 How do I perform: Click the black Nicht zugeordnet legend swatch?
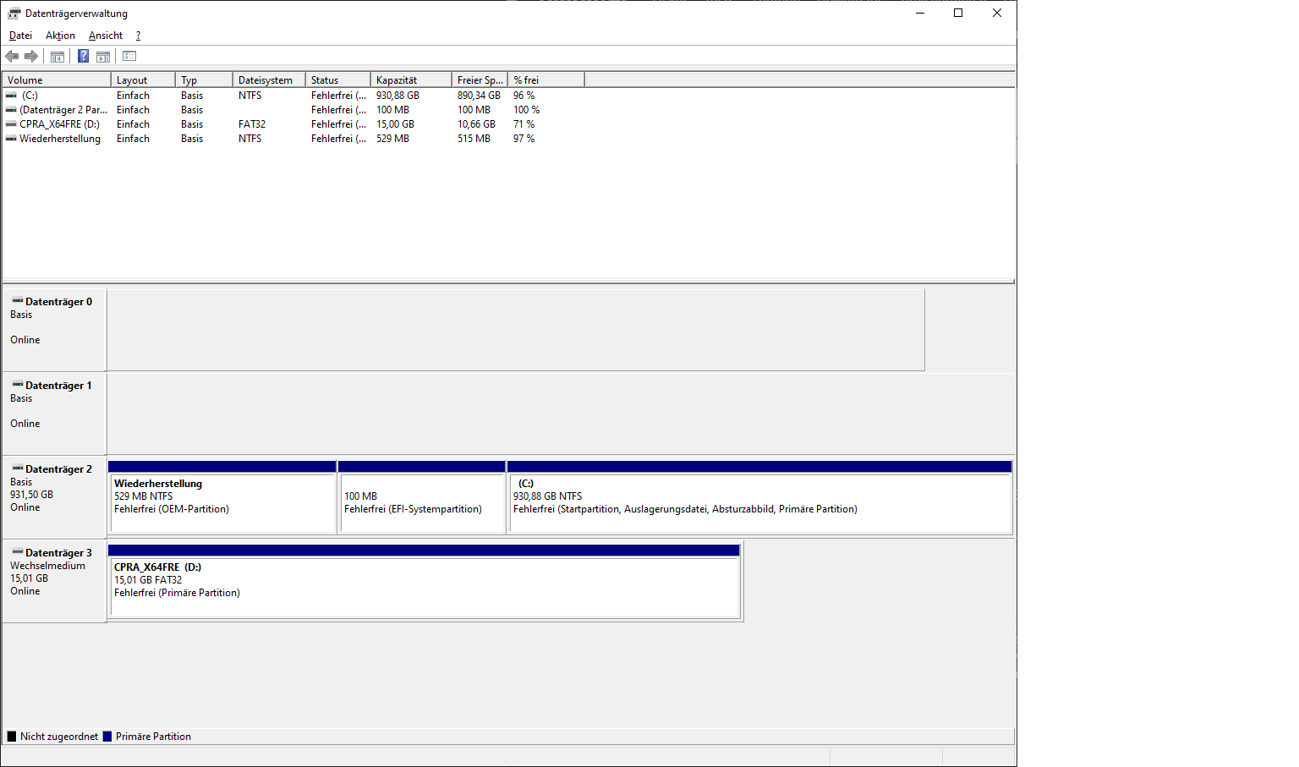click(12, 737)
